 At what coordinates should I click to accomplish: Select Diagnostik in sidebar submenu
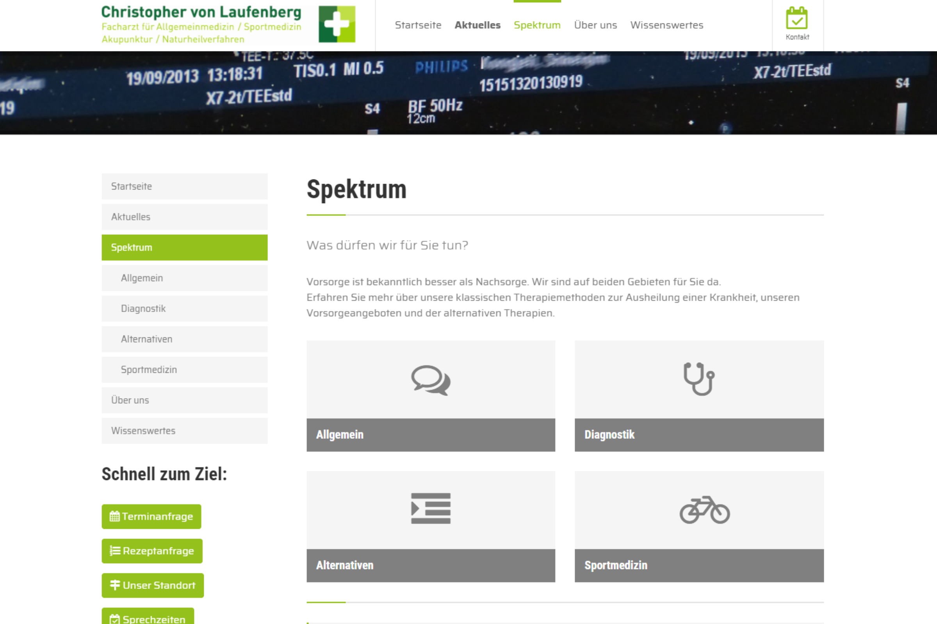coord(143,309)
